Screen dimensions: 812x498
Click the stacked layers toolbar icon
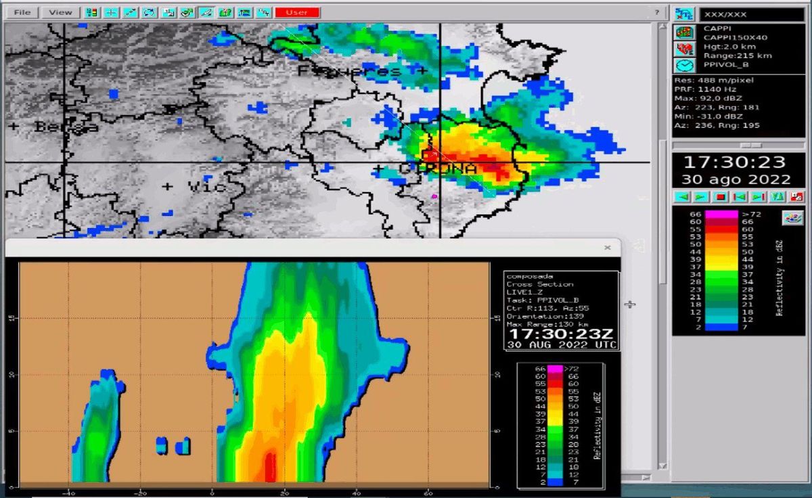(x=244, y=12)
